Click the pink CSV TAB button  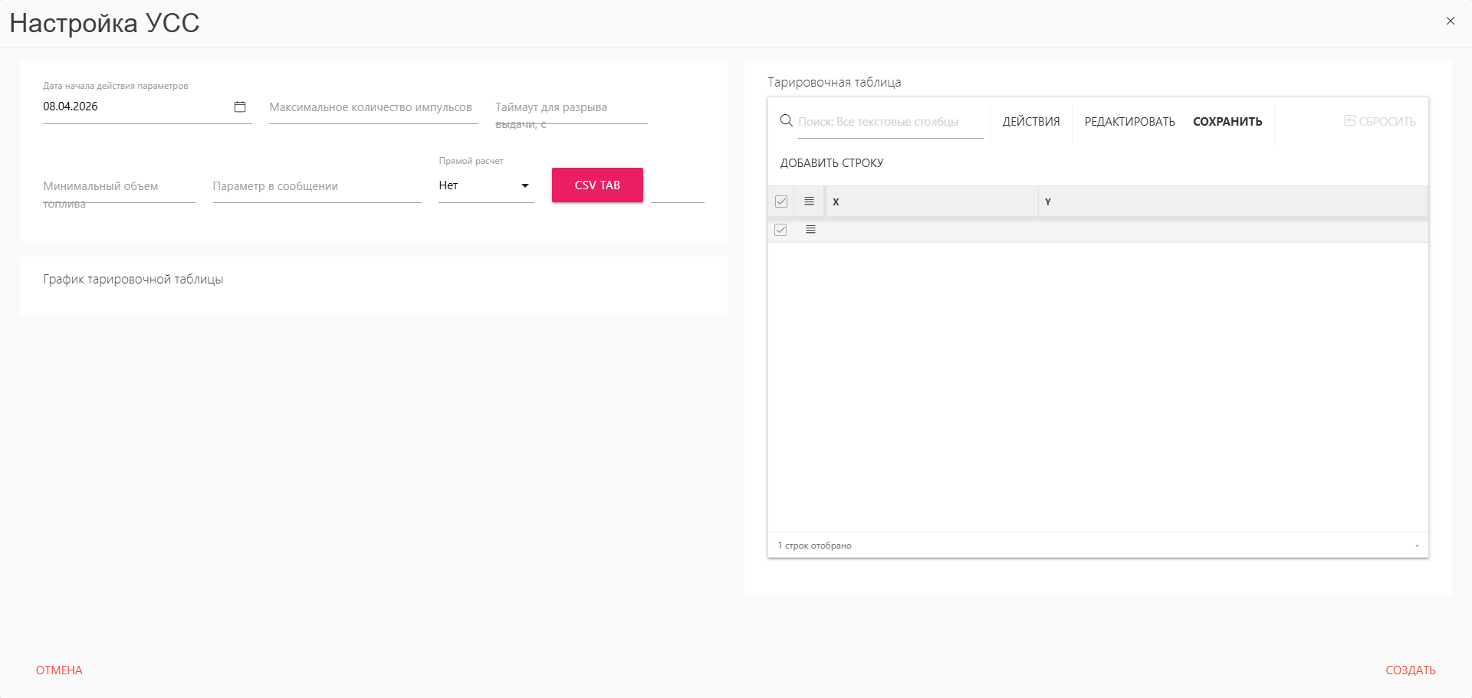(x=597, y=185)
